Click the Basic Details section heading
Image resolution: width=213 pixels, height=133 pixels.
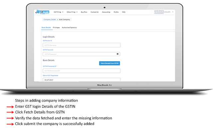[49, 60]
